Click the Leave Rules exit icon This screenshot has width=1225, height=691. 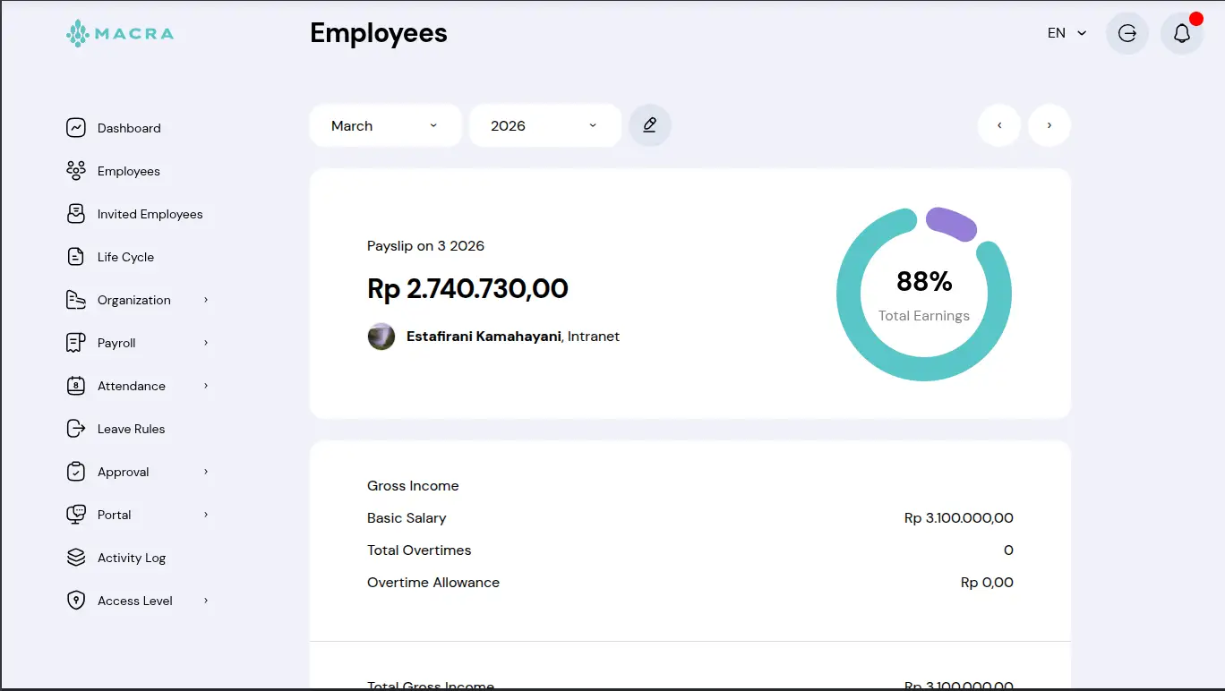[x=76, y=429]
